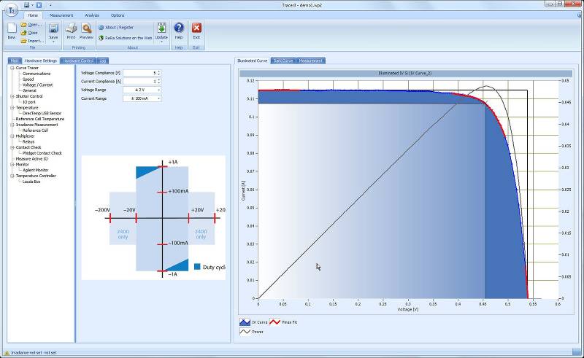
Task: Click the Print icon
Action: 71,28
